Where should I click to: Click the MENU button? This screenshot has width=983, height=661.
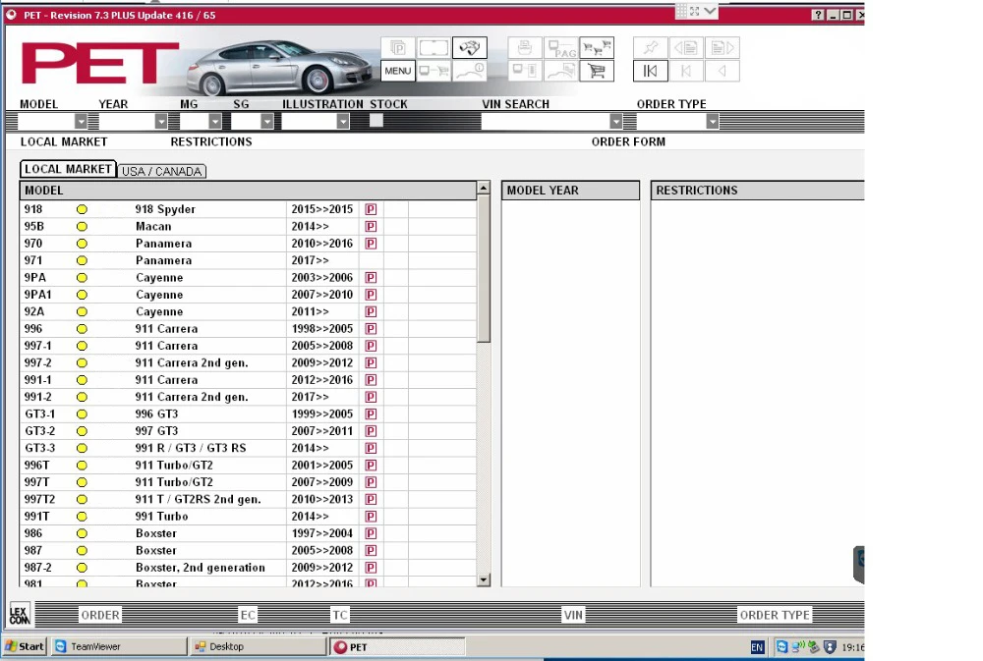(397, 71)
